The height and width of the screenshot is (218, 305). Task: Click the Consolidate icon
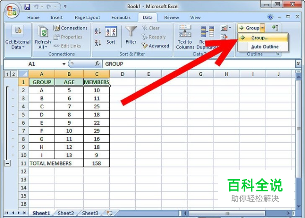pyautogui.click(x=224, y=37)
